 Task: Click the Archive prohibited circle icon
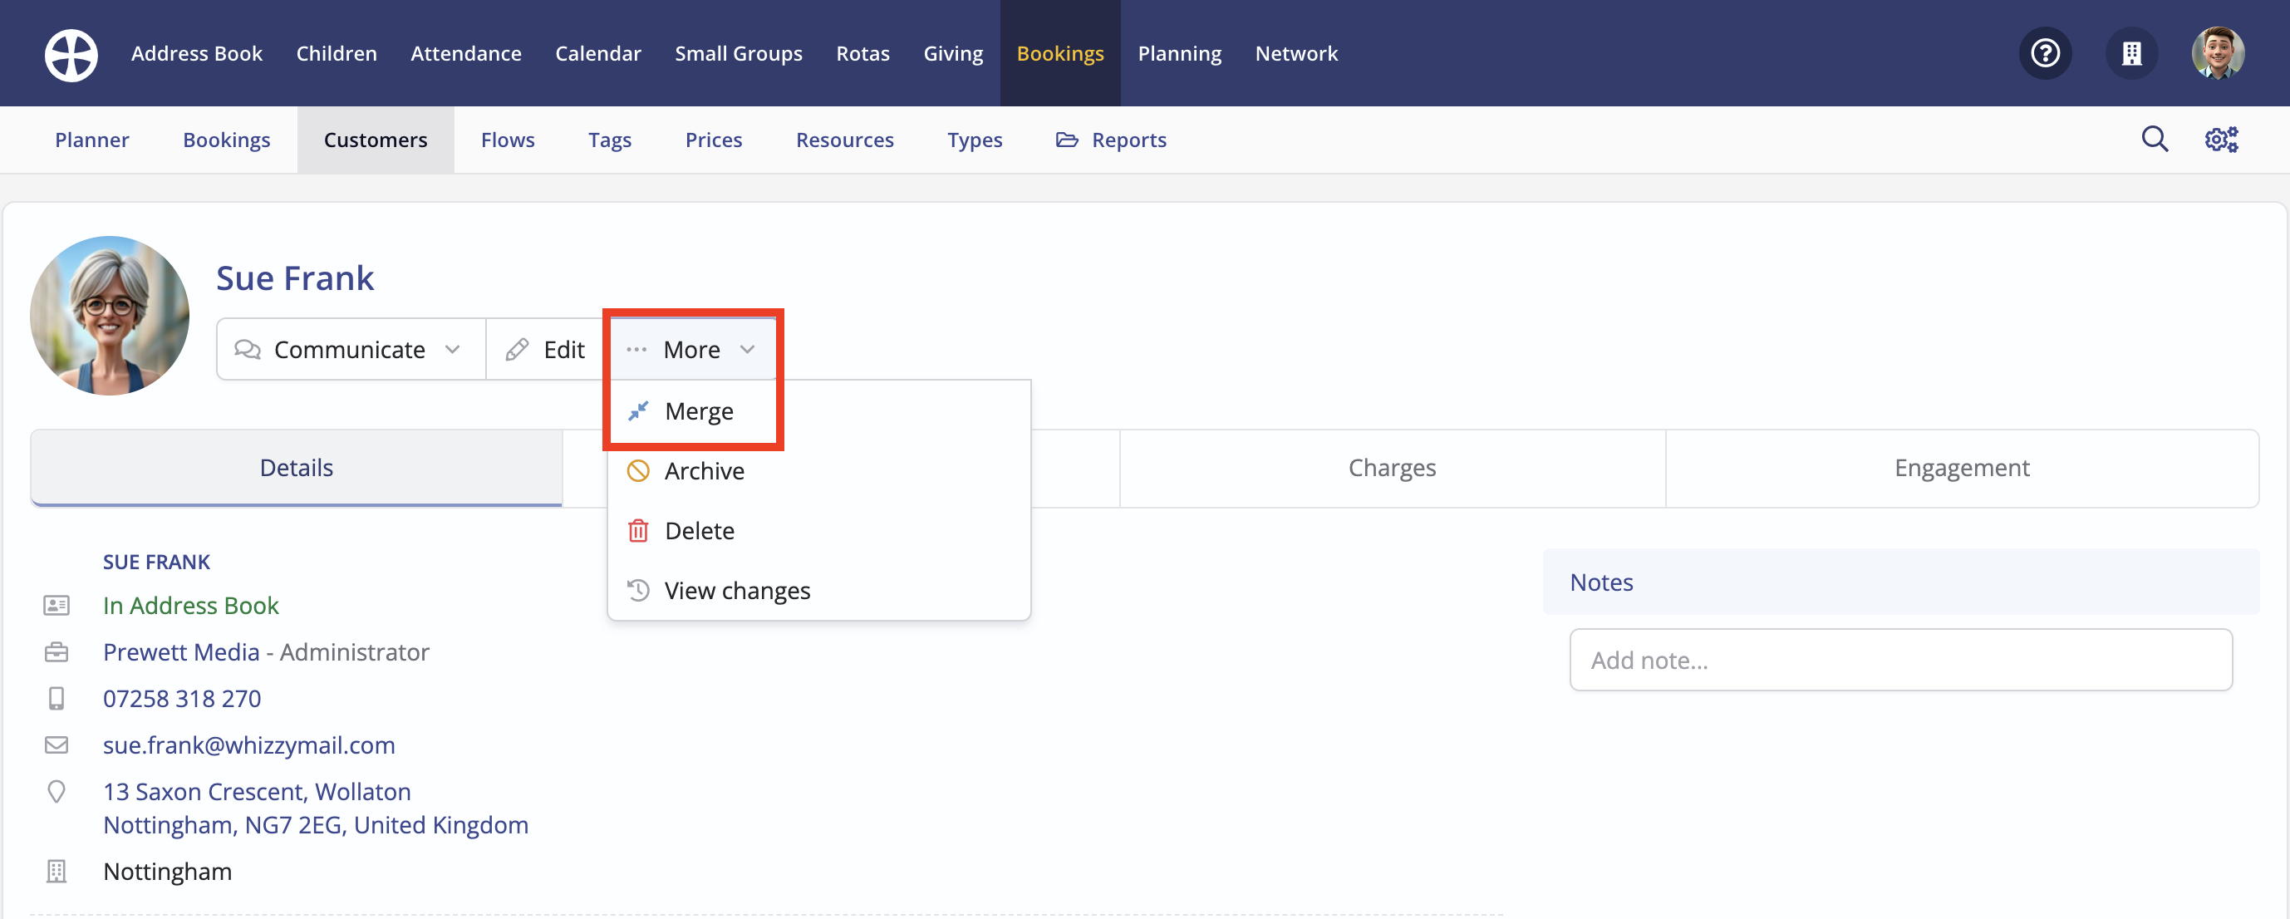click(x=638, y=470)
